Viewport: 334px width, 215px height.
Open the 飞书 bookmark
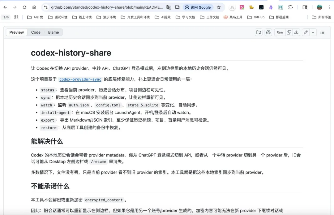point(6,17)
